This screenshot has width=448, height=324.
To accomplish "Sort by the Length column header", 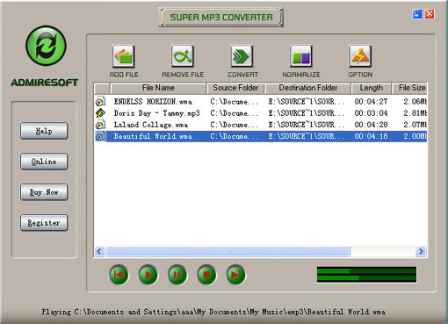I will pyautogui.click(x=372, y=88).
